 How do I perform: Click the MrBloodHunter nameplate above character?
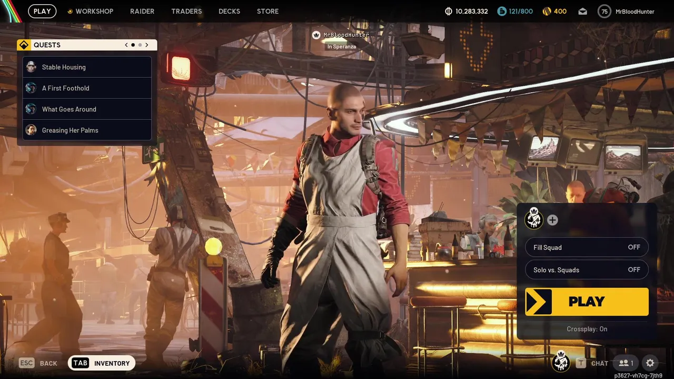coord(346,35)
